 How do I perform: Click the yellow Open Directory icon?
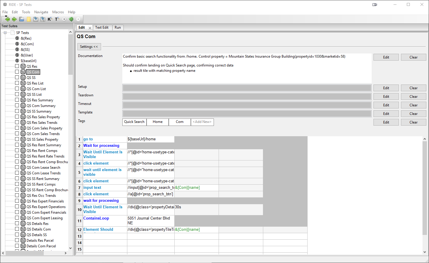point(29,19)
